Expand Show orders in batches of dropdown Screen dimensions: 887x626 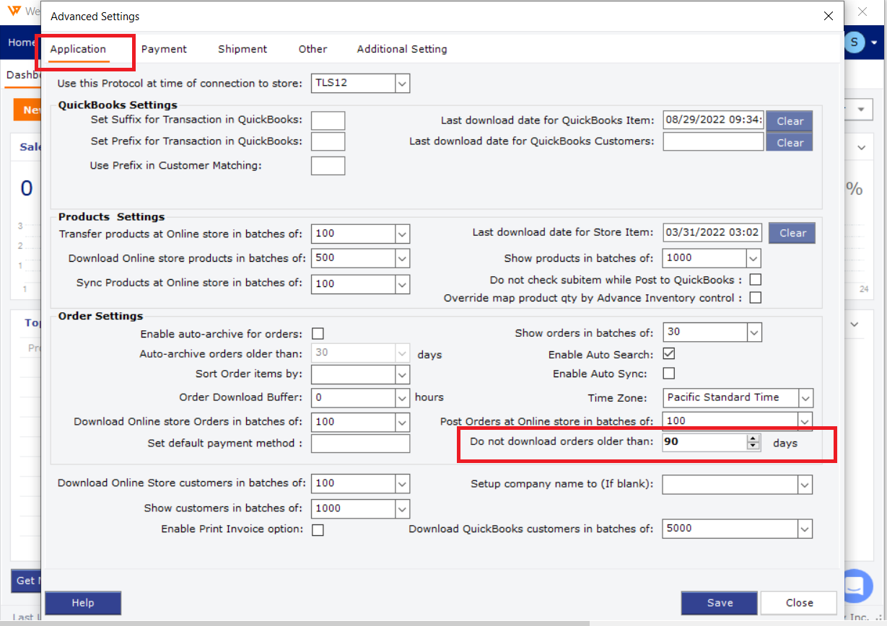tap(753, 332)
